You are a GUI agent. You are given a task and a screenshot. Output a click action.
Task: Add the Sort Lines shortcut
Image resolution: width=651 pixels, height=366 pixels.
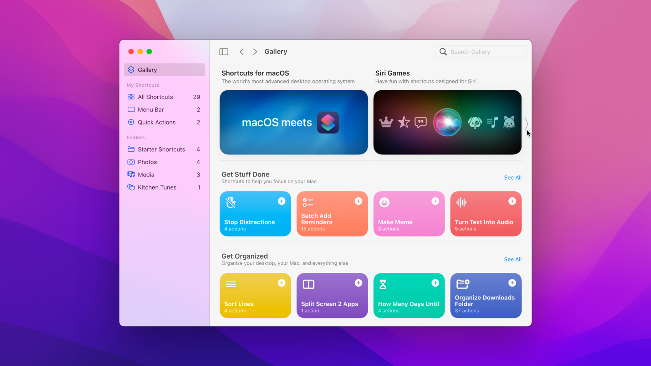click(281, 283)
